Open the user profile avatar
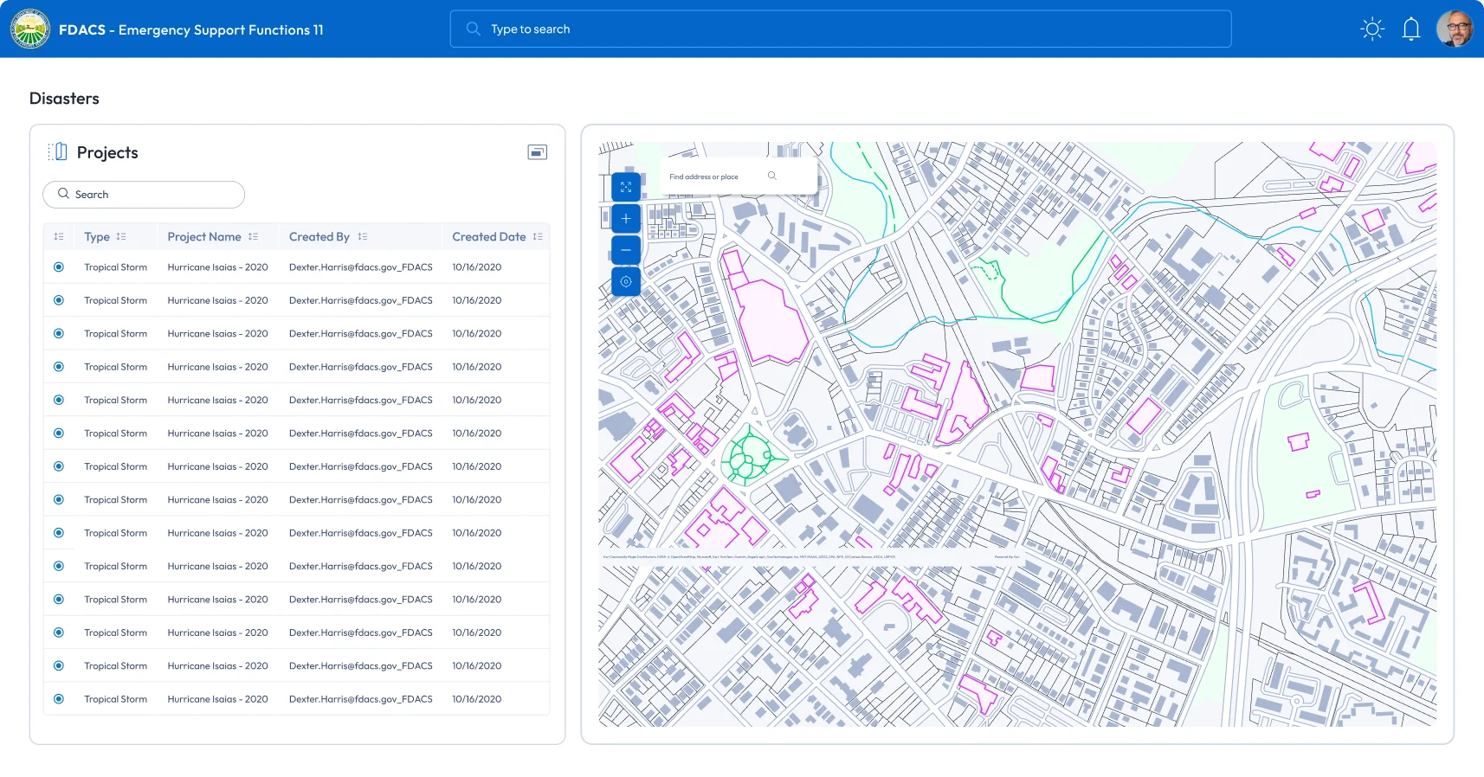This screenshot has width=1484, height=777. point(1455,29)
